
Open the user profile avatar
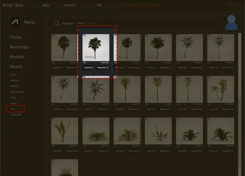(x=231, y=23)
